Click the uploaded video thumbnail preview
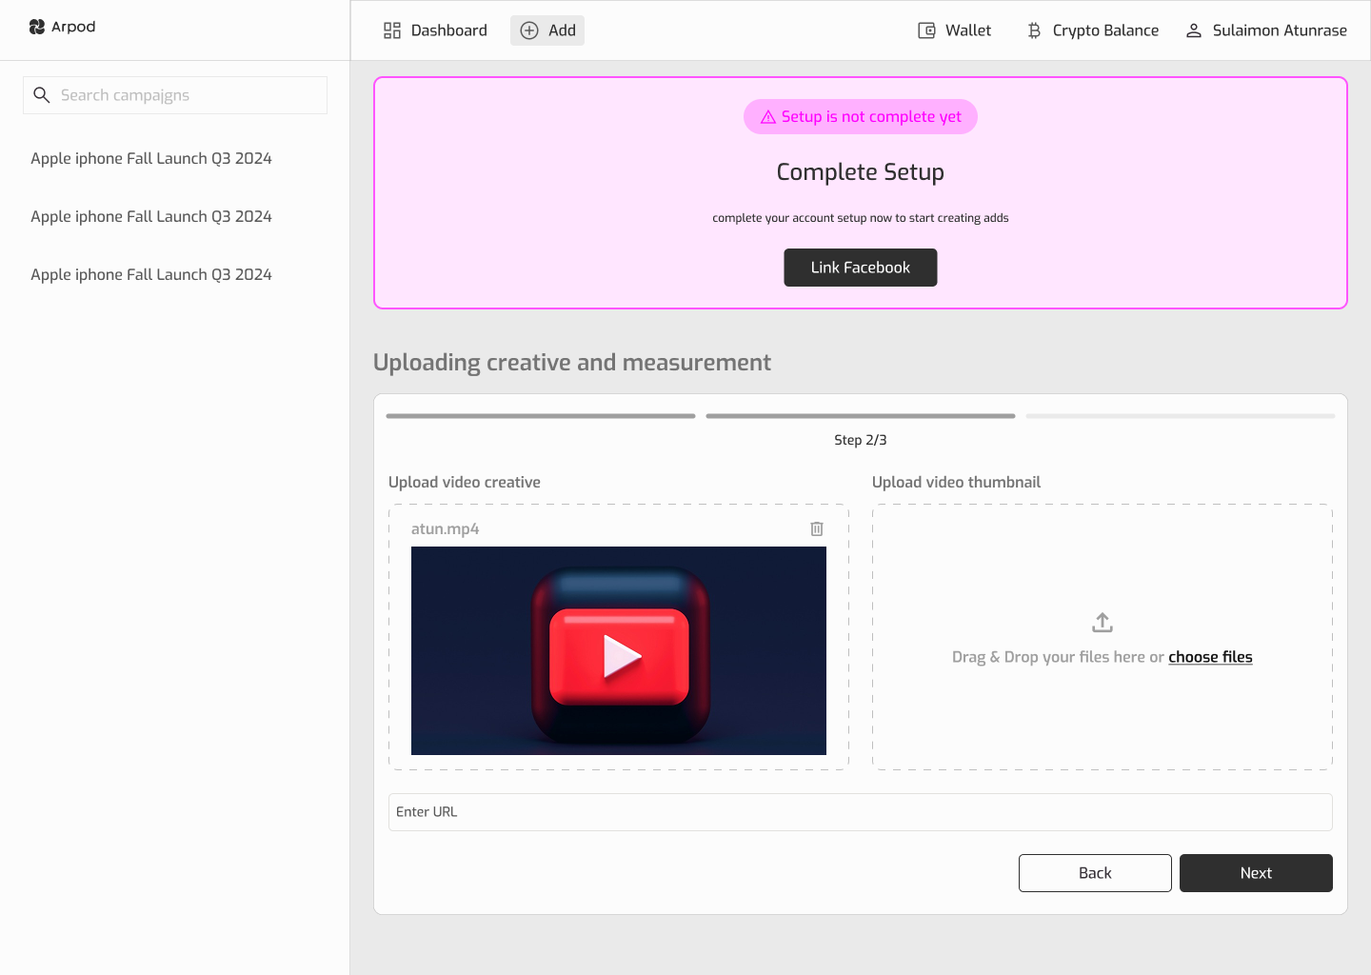Image resolution: width=1371 pixels, height=975 pixels. (619, 650)
